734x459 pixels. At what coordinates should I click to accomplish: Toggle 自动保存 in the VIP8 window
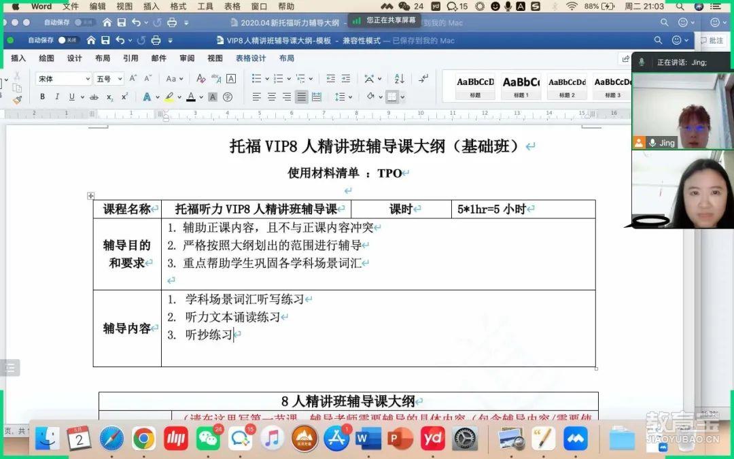coord(68,41)
